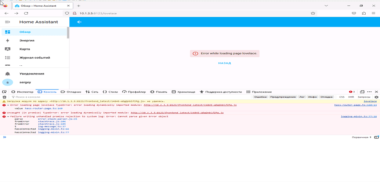Open the sergey user profile

pos(34,83)
